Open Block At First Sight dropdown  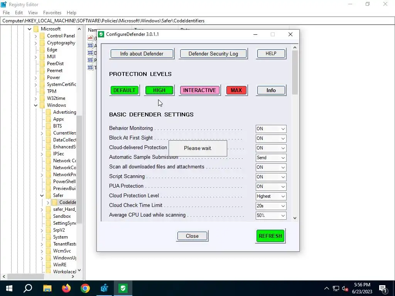coord(271,138)
